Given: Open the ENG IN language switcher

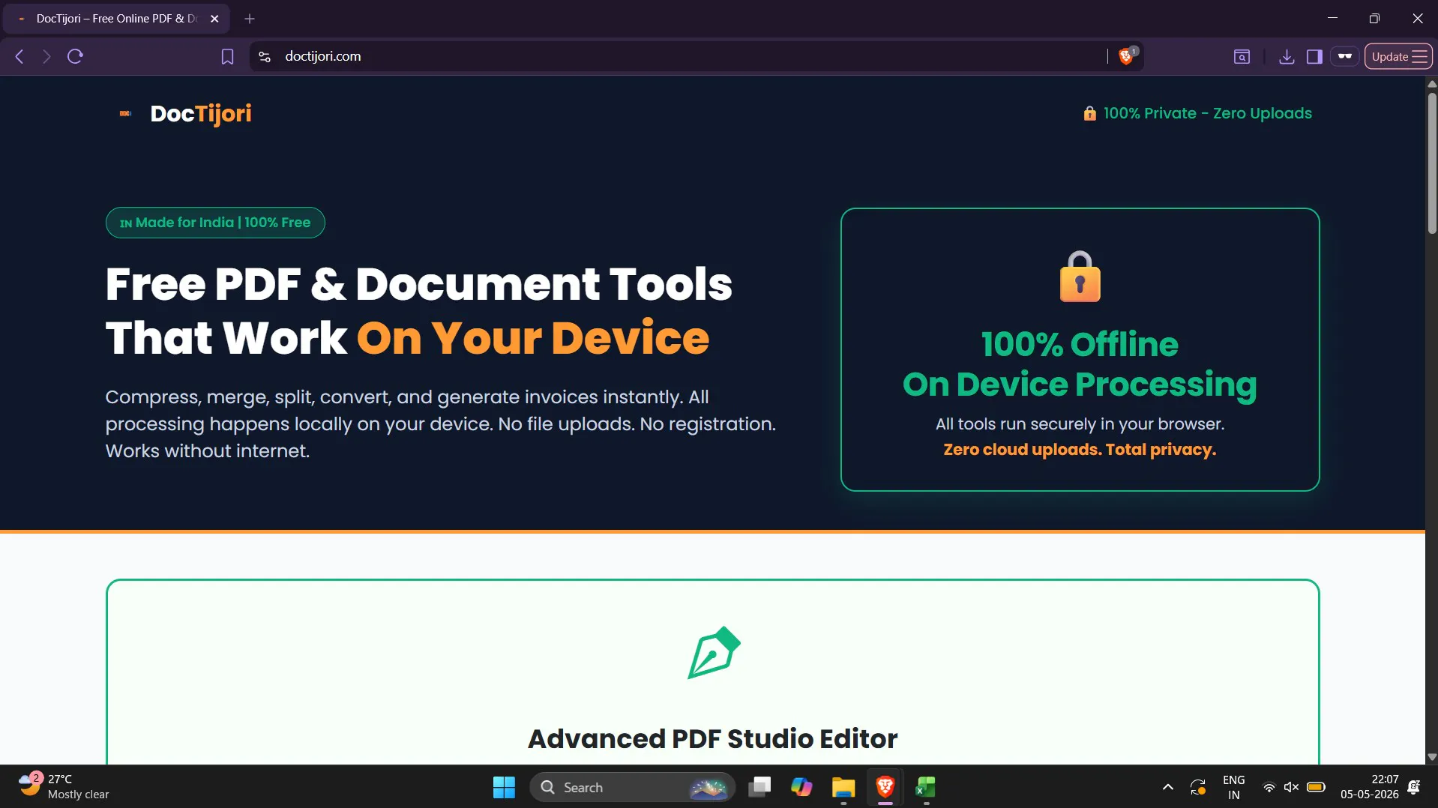Looking at the screenshot, I should 1233,787.
